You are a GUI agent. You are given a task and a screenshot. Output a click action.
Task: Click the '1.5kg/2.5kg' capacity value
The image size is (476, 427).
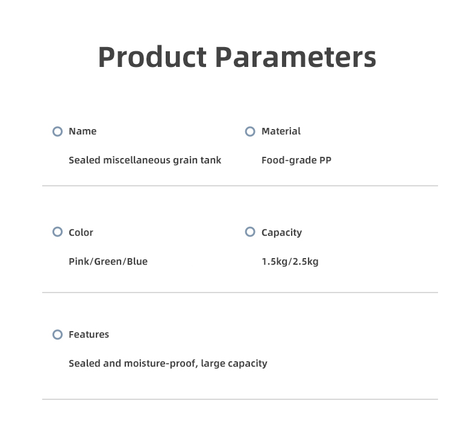290,262
